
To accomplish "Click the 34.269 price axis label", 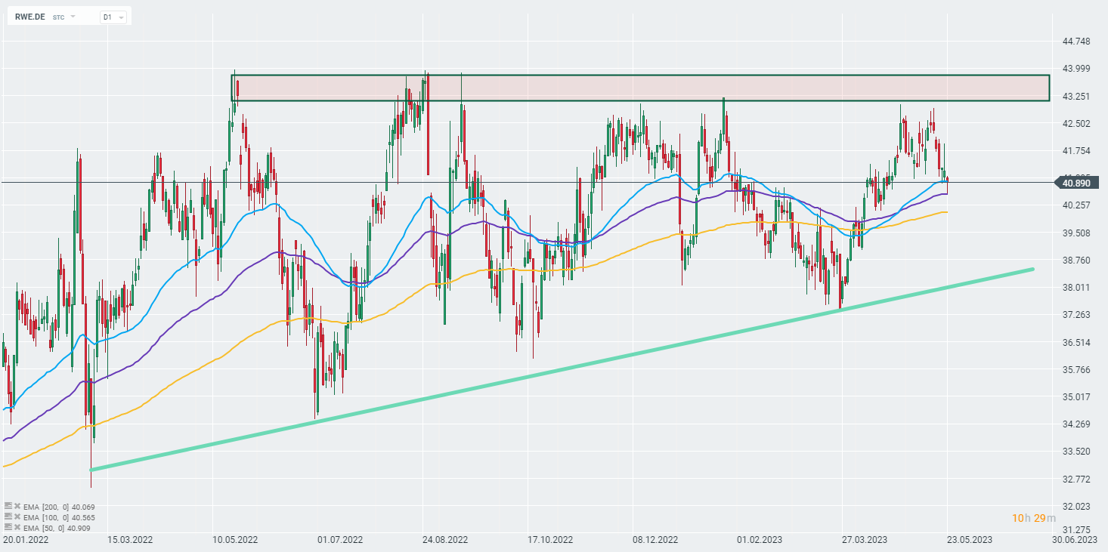I will (x=1076, y=424).
